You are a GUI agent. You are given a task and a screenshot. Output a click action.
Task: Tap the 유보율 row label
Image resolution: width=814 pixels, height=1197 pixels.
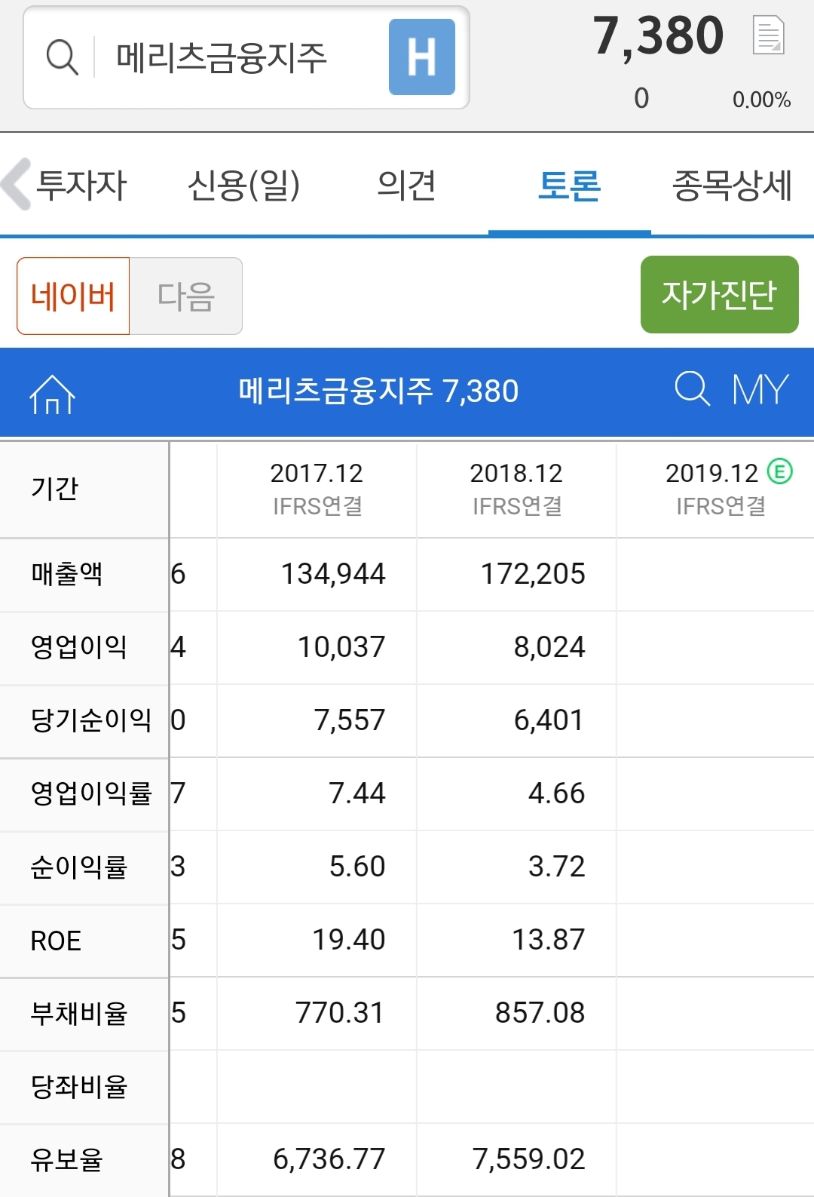tap(66, 1160)
